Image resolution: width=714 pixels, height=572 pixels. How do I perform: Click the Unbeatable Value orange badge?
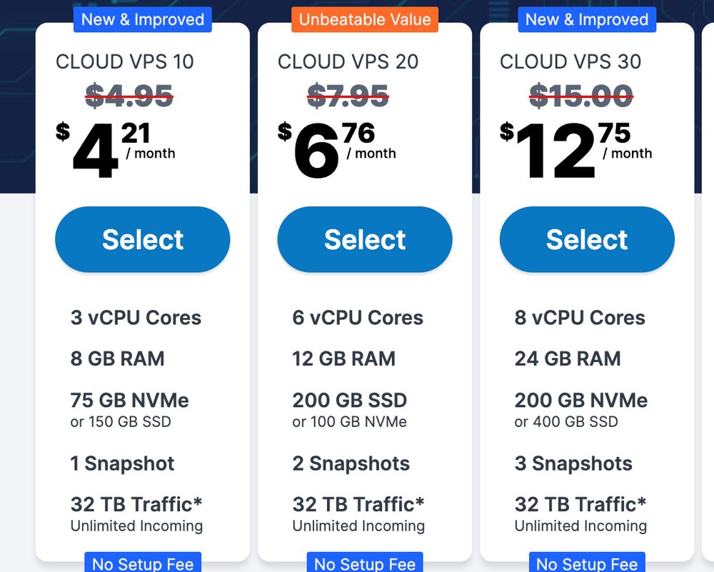365,19
